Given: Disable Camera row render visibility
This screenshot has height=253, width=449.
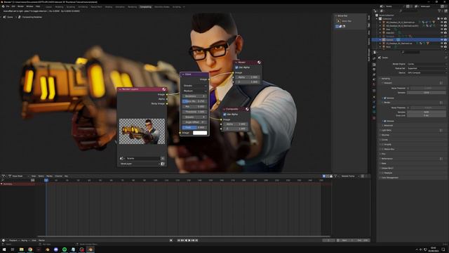Looking at the screenshot, I should pyautogui.click(x=445, y=39).
